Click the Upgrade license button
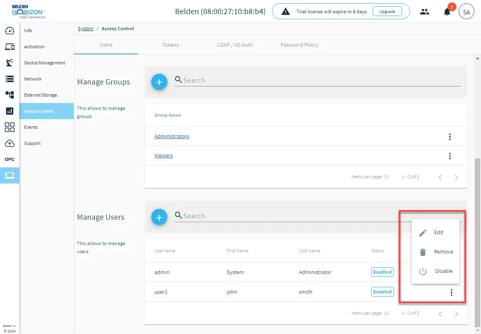 (x=387, y=12)
